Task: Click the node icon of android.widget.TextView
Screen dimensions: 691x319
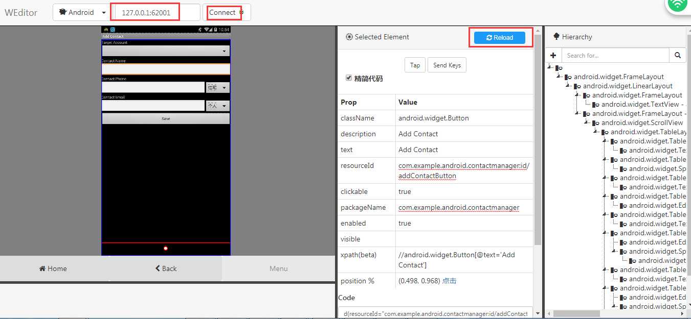Action: coord(596,105)
